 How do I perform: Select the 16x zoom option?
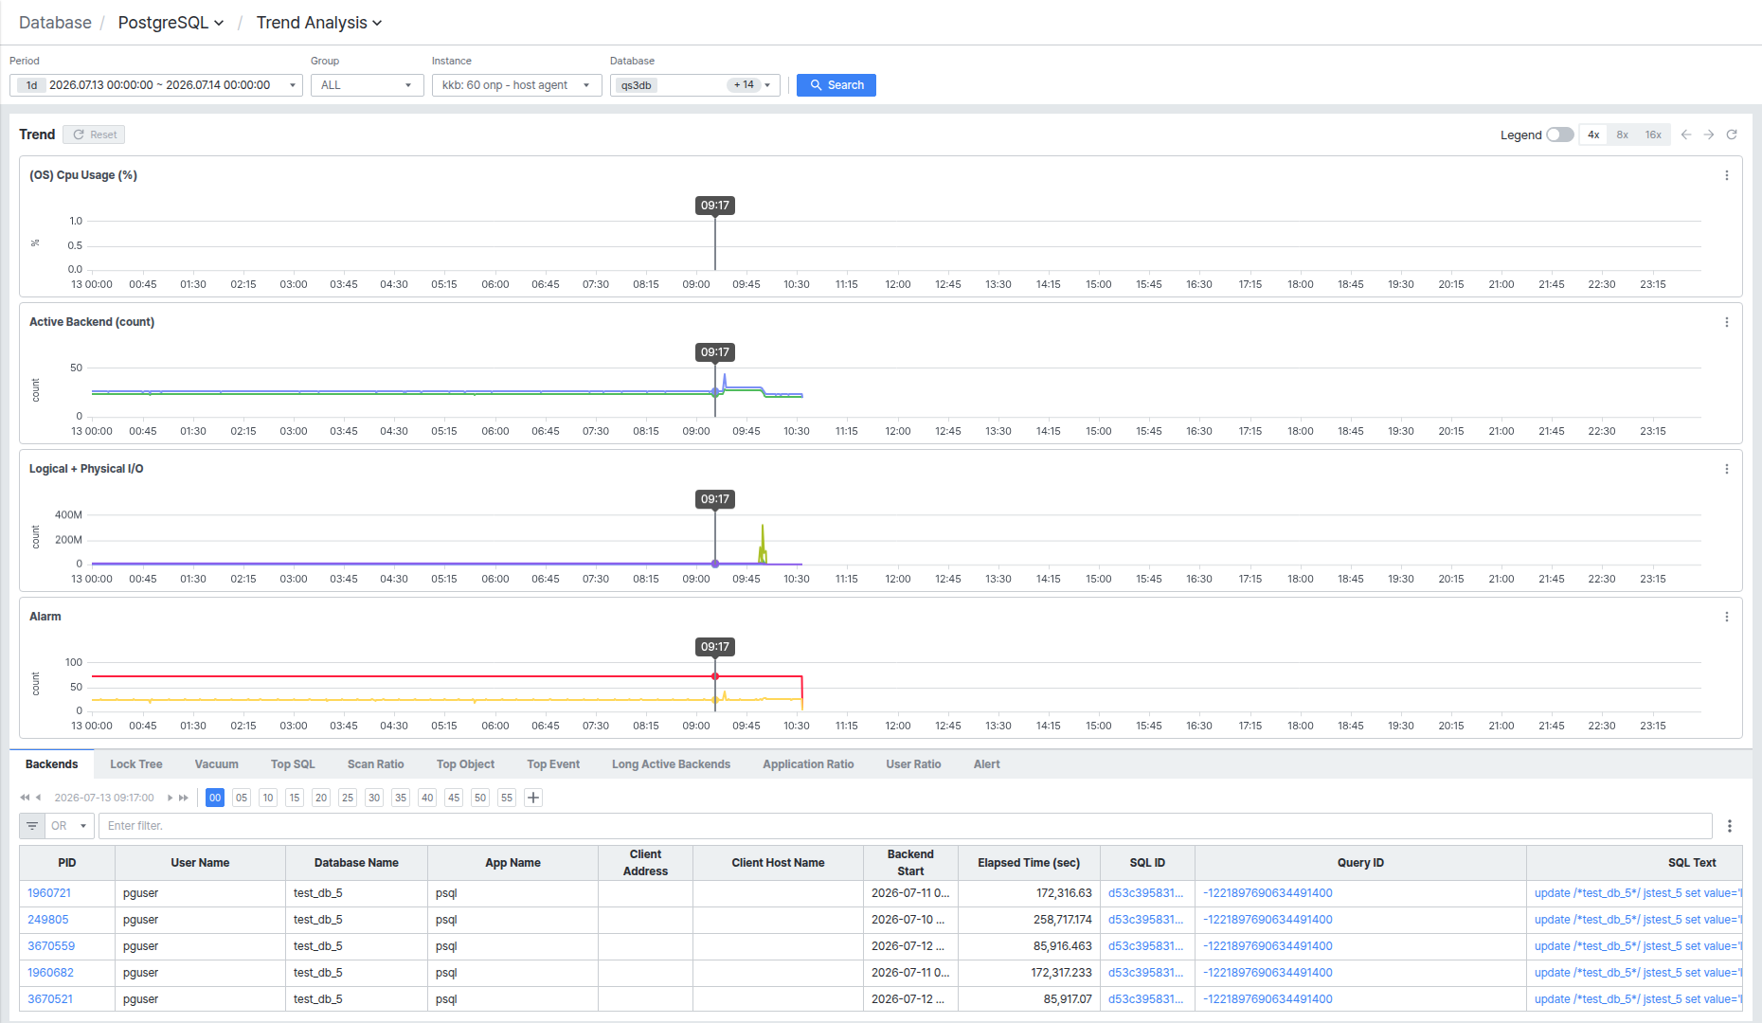(1653, 135)
